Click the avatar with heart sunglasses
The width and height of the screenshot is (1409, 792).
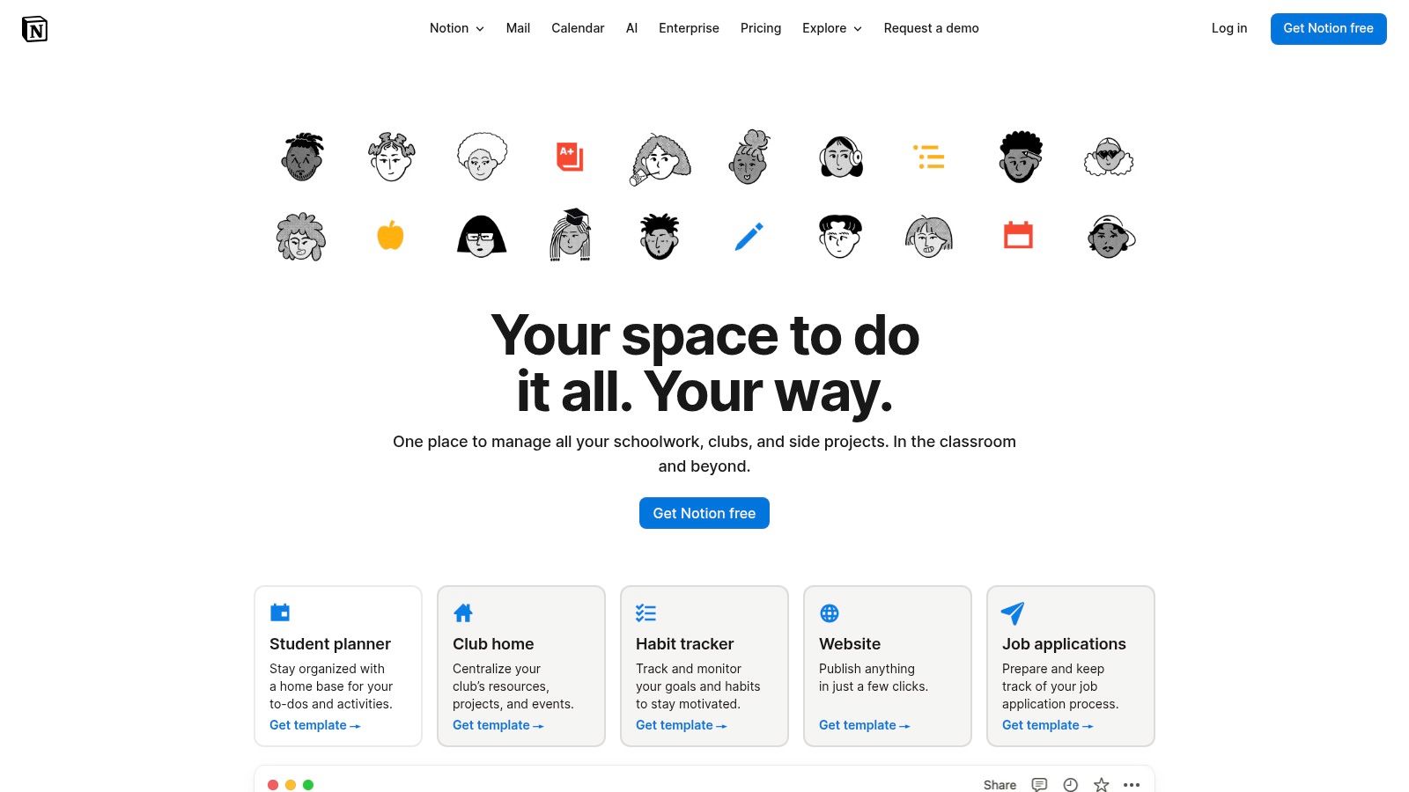pyautogui.click(x=1109, y=158)
